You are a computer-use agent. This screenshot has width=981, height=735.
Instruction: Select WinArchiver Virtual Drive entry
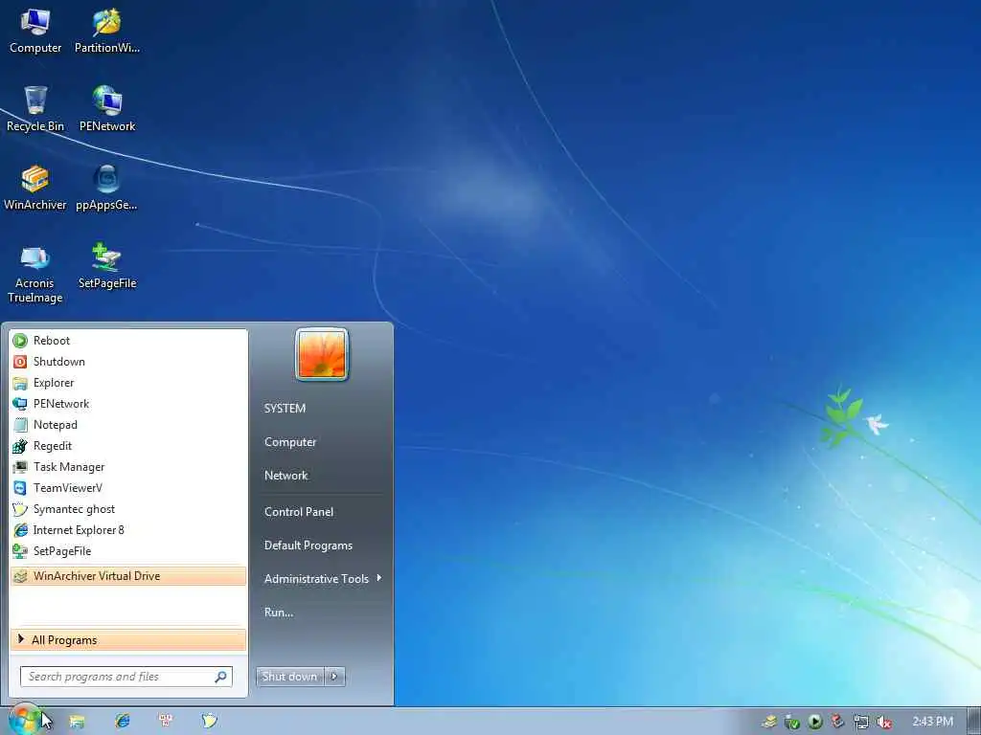(x=128, y=576)
